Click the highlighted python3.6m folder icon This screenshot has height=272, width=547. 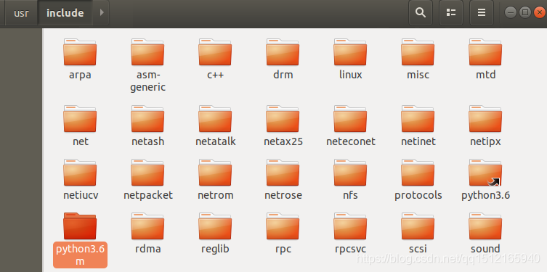80,226
